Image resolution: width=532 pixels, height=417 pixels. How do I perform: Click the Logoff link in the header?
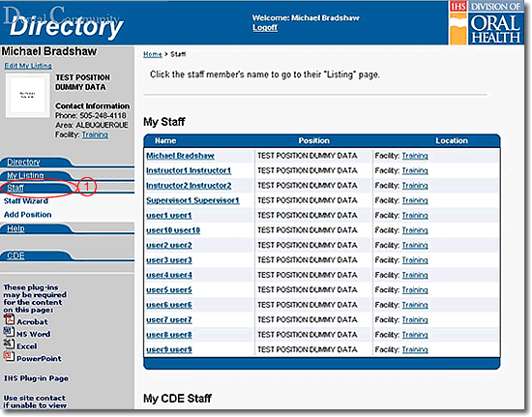[265, 27]
